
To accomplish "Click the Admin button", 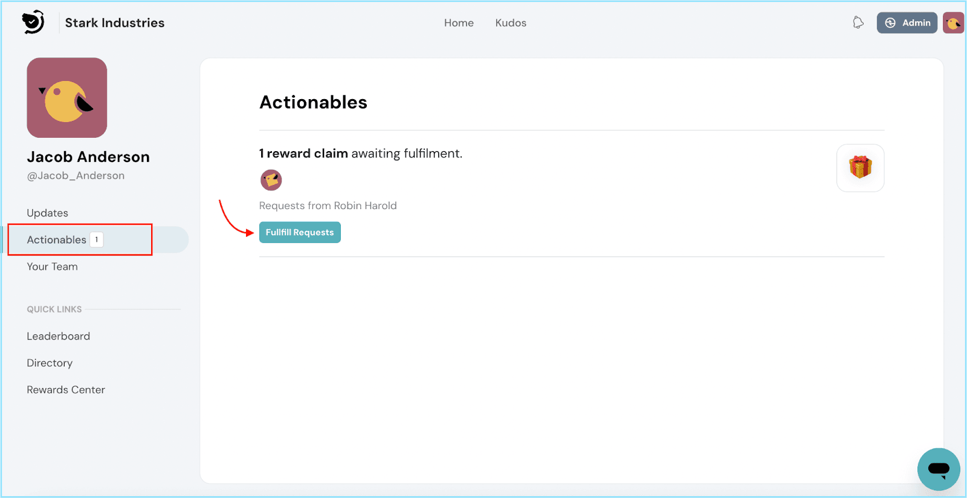I will 907,23.
